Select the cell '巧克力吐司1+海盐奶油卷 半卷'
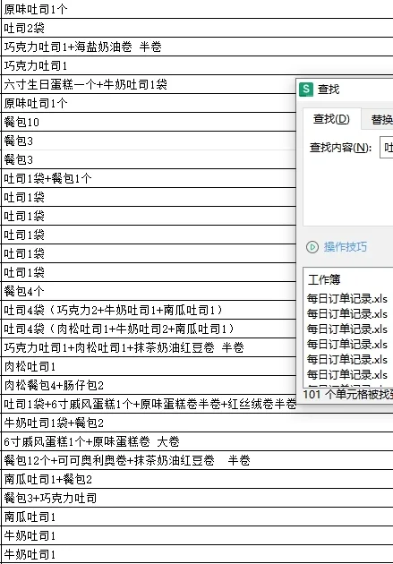 tap(197, 47)
